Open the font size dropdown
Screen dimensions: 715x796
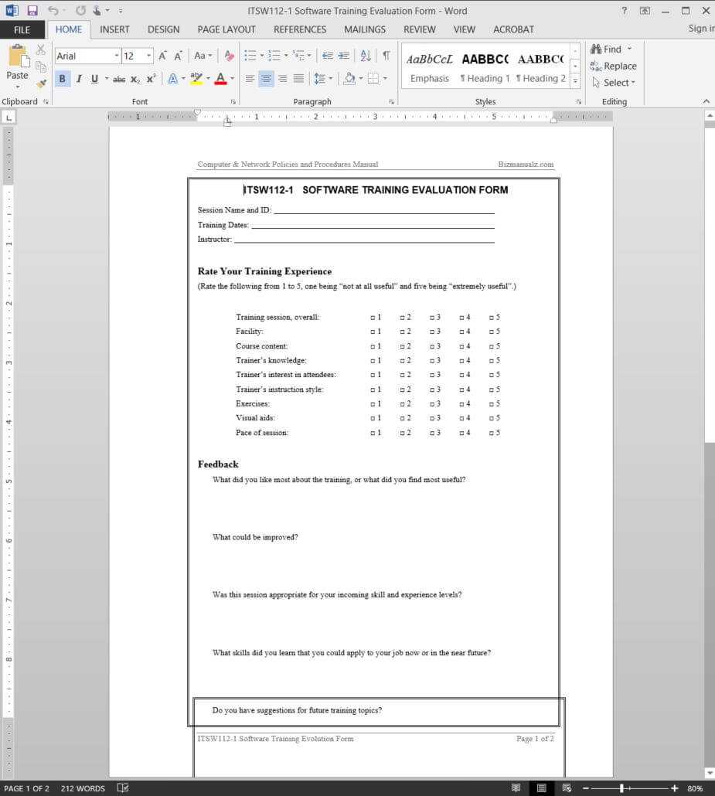pyautogui.click(x=148, y=56)
